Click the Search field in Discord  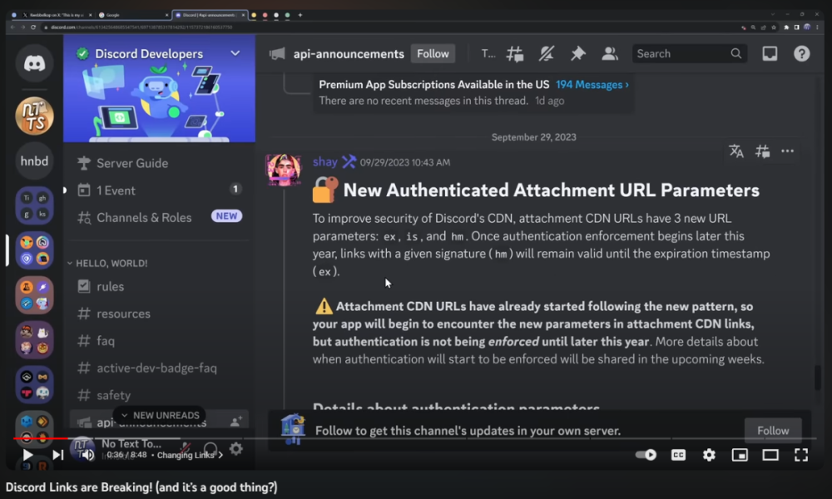tap(680, 54)
